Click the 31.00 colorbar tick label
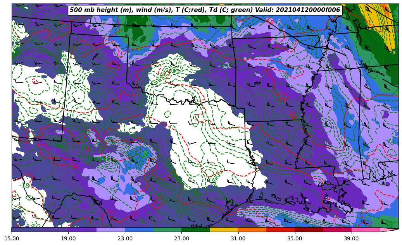Viewport: 402px width, 245px height. 238,239
